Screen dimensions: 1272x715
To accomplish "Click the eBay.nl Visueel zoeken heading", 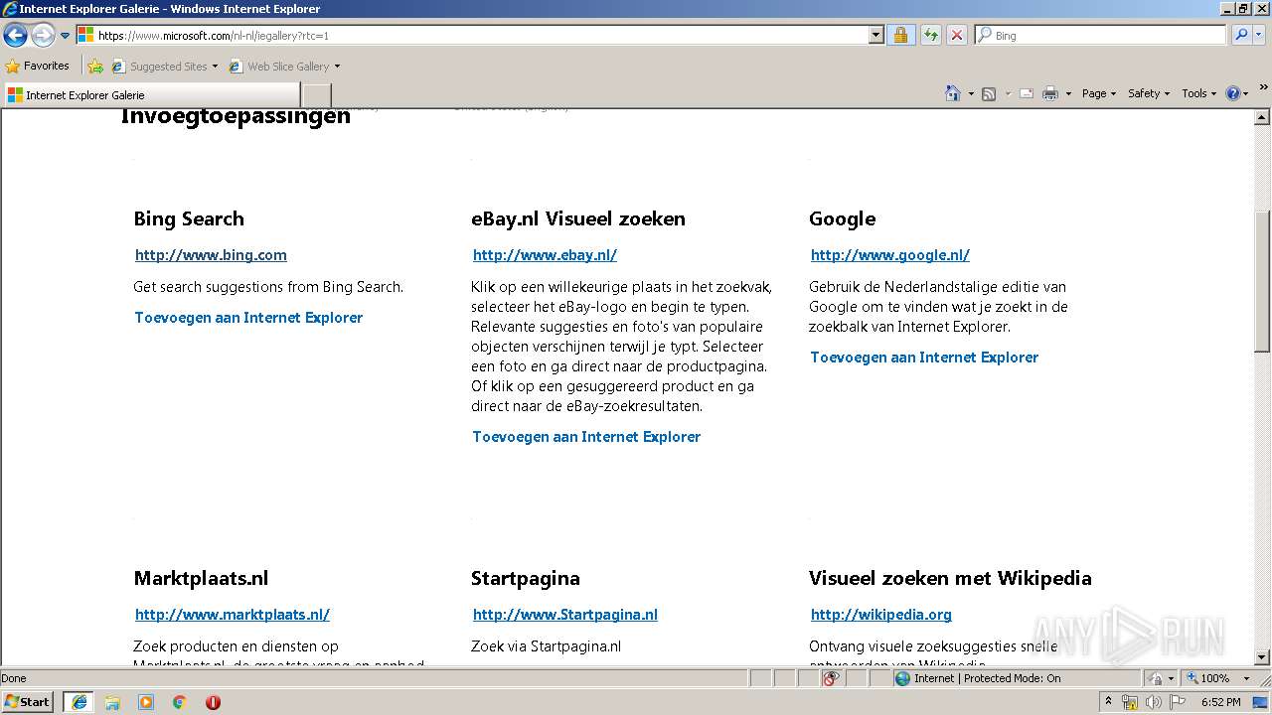I will pyautogui.click(x=578, y=218).
